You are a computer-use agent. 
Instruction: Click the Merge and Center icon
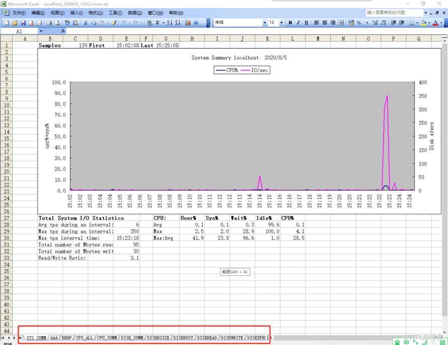coord(341,23)
